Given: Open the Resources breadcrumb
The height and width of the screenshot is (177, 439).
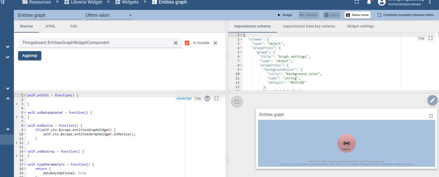Looking at the screenshot, I should [x=36, y=2].
